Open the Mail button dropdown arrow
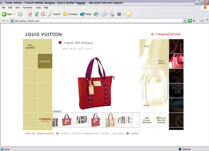 coord(107,14)
